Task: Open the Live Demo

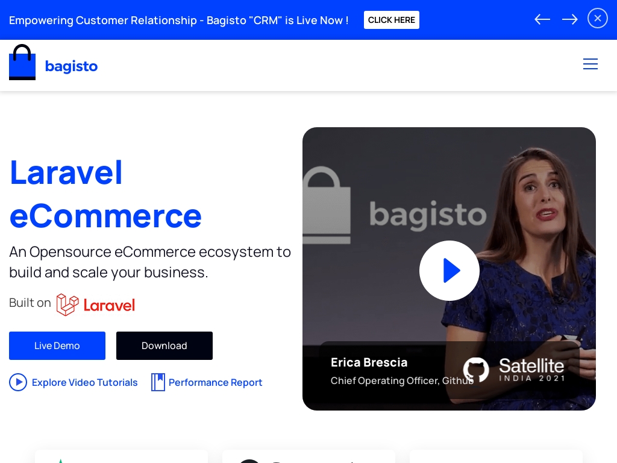Action: [x=57, y=345]
